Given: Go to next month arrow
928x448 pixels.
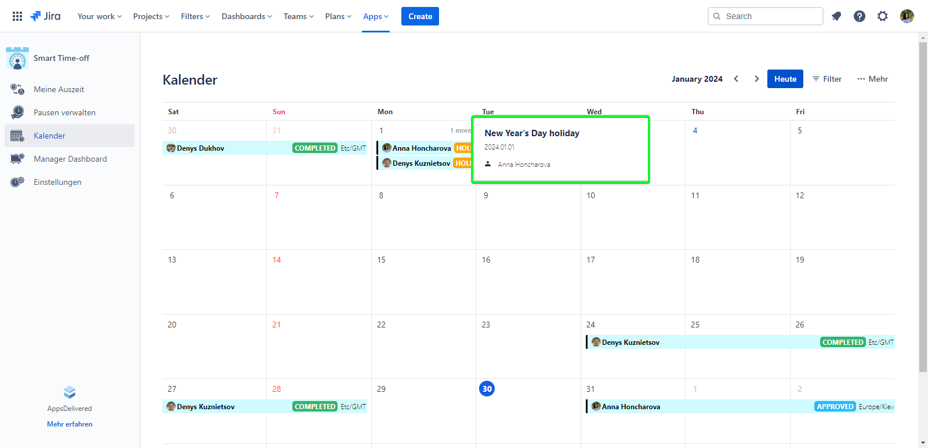Looking at the screenshot, I should (x=756, y=79).
